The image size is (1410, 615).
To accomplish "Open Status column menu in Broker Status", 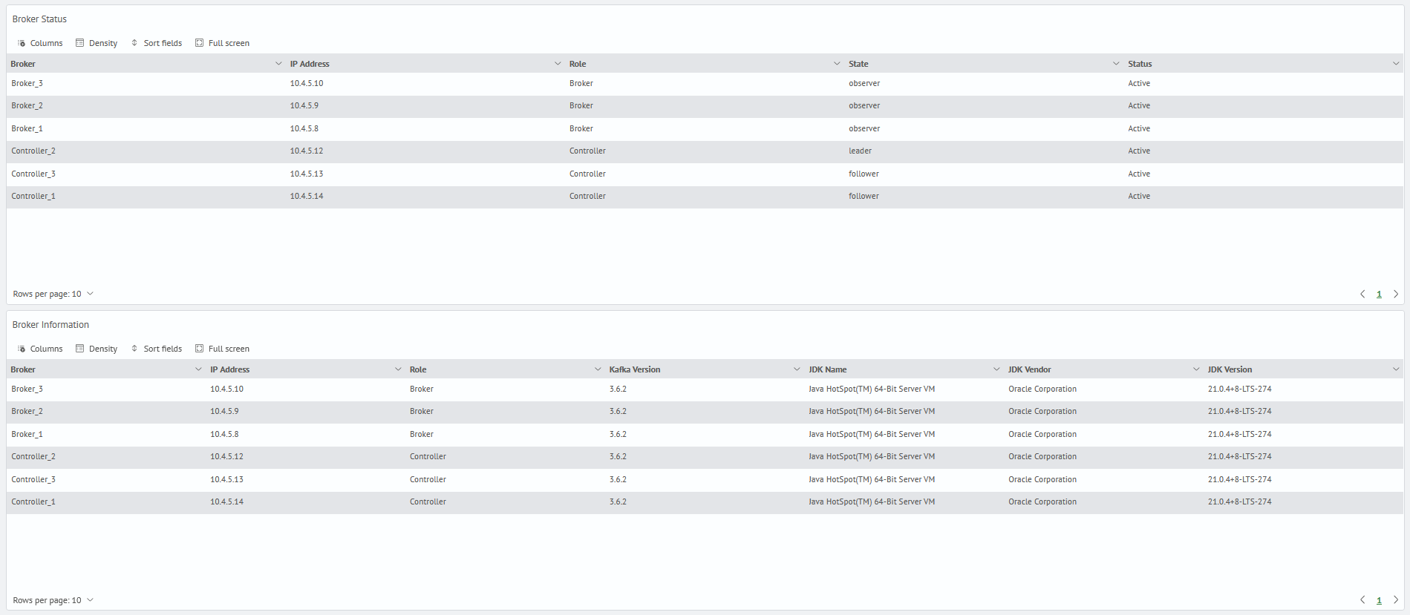I will point(1396,64).
